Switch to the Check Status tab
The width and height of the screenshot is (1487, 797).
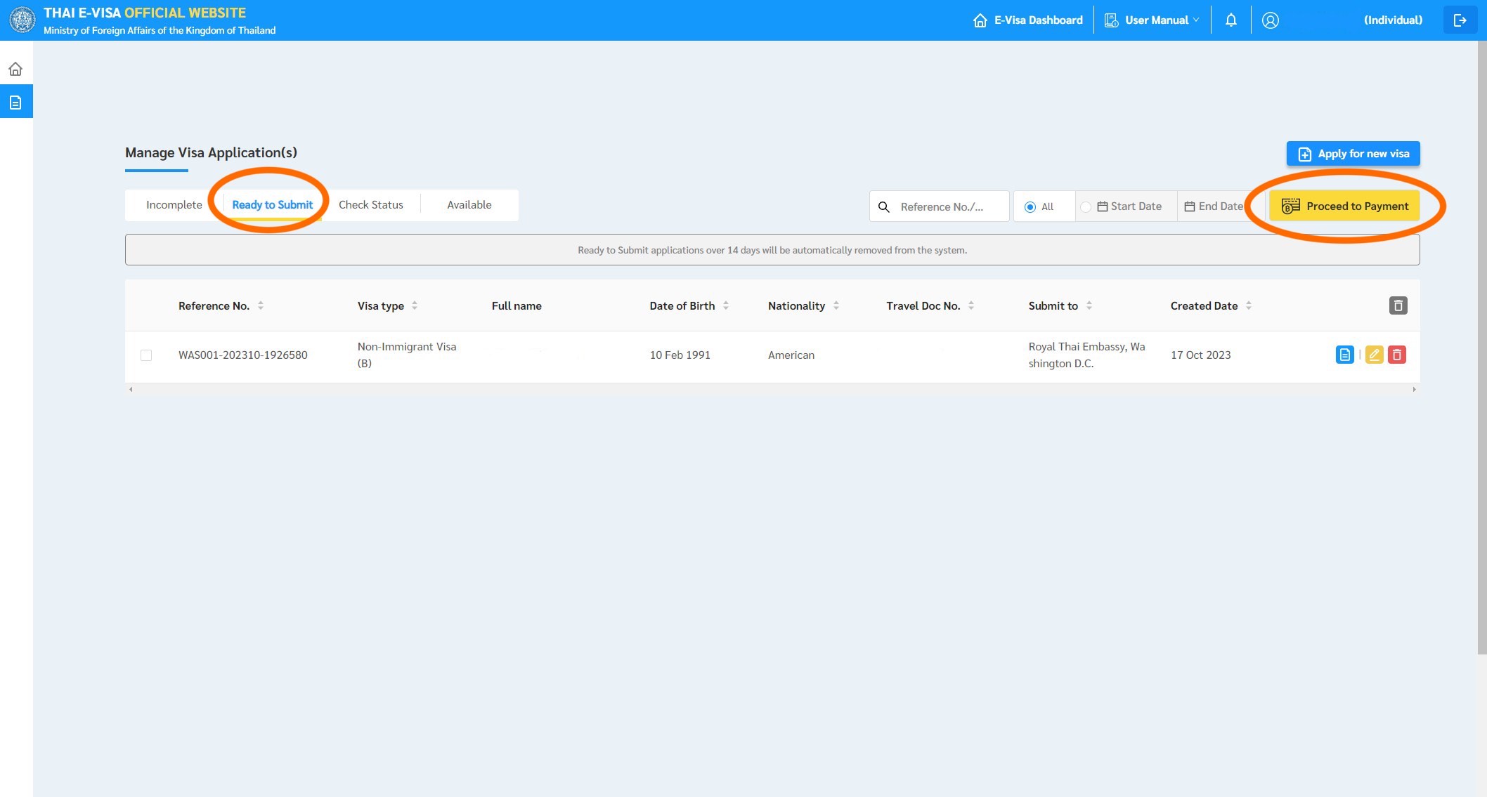(372, 204)
